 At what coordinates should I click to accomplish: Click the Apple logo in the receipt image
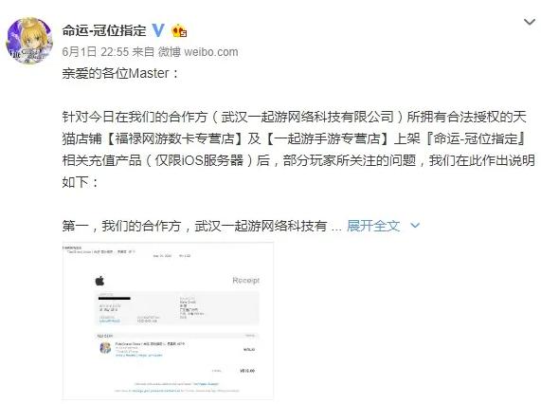click(x=99, y=281)
